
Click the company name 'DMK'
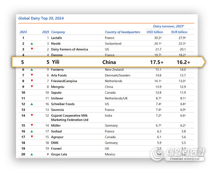coord(55,143)
